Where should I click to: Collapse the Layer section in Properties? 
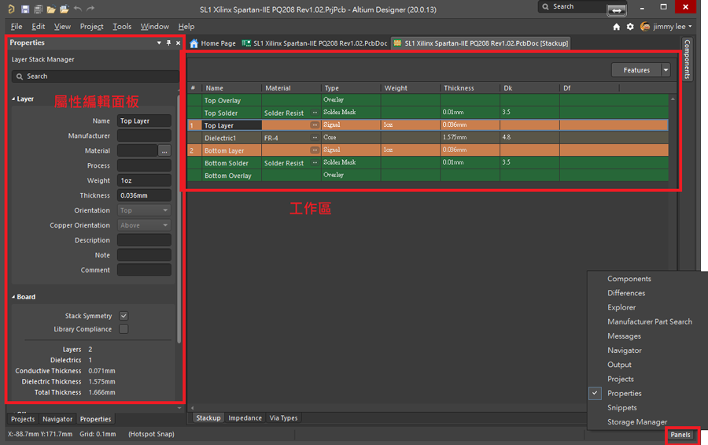click(x=13, y=99)
